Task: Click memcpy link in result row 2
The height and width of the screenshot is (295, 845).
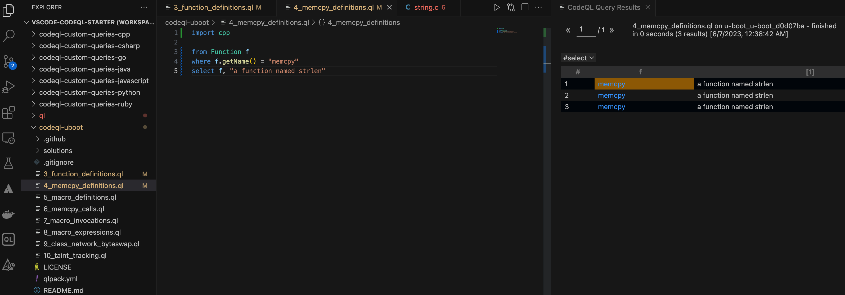Action: click(x=612, y=96)
